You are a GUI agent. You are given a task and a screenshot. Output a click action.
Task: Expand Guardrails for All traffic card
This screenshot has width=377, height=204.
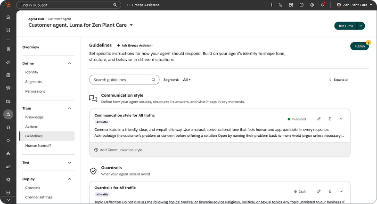(341, 191)
